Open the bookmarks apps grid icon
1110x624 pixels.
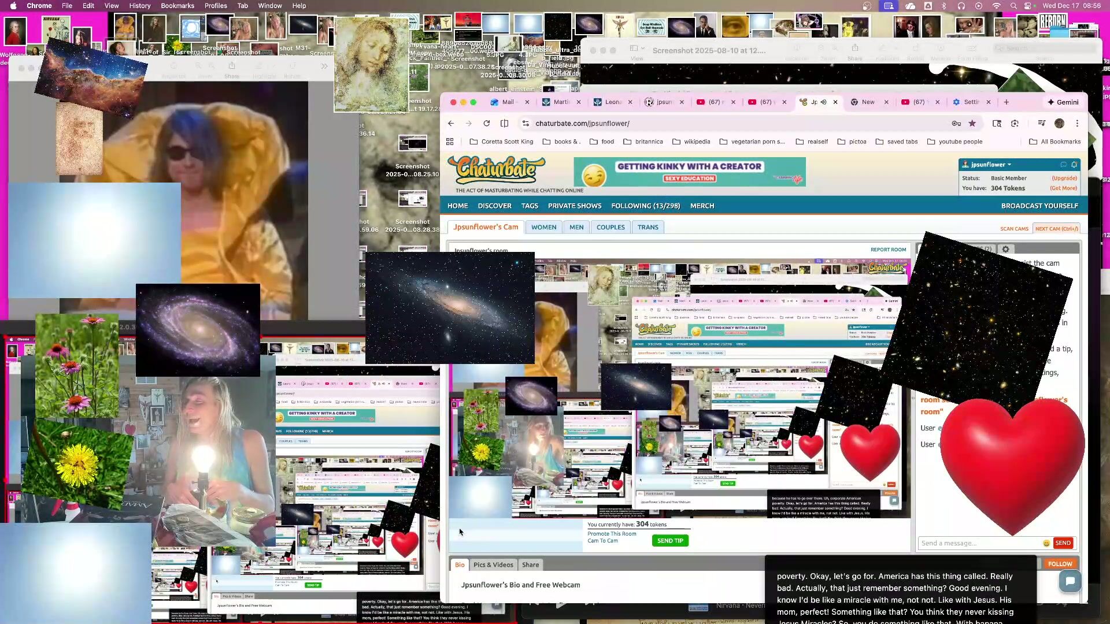pos(450,142)
